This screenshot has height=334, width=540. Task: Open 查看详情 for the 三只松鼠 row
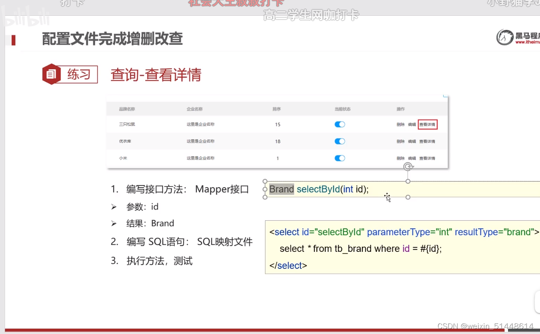(427, 124)
